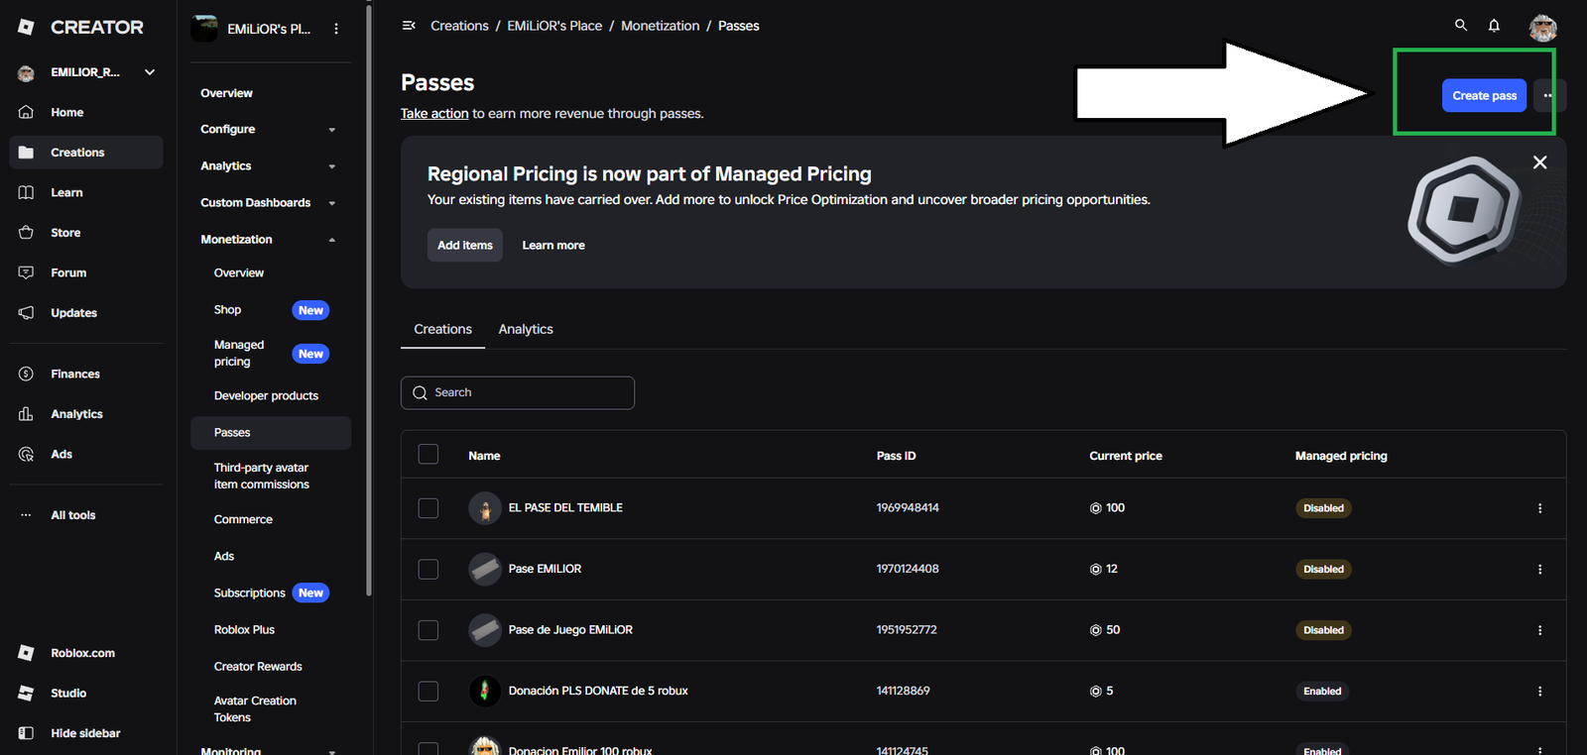Viewport: 1587px width, 755px height.
Task: Click Learn more in the pricing banner
Action: [x=553, y=245]
